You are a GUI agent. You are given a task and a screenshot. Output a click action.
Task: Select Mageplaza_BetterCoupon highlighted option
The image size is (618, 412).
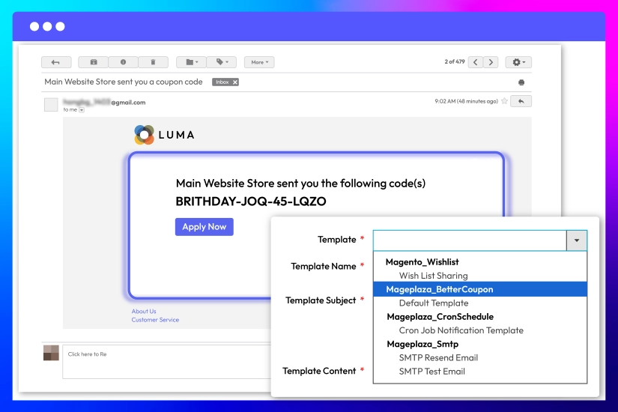(x=480, y=289)
